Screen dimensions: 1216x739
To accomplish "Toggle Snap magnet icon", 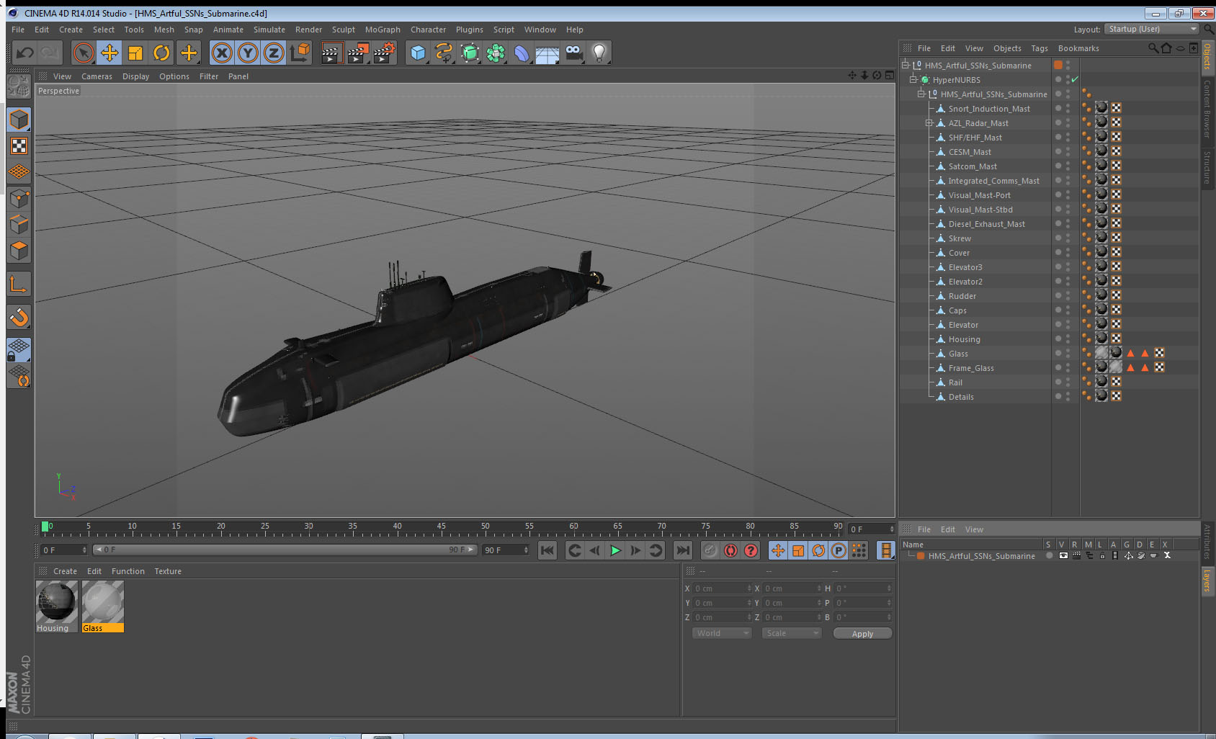I will click(19, 317).
